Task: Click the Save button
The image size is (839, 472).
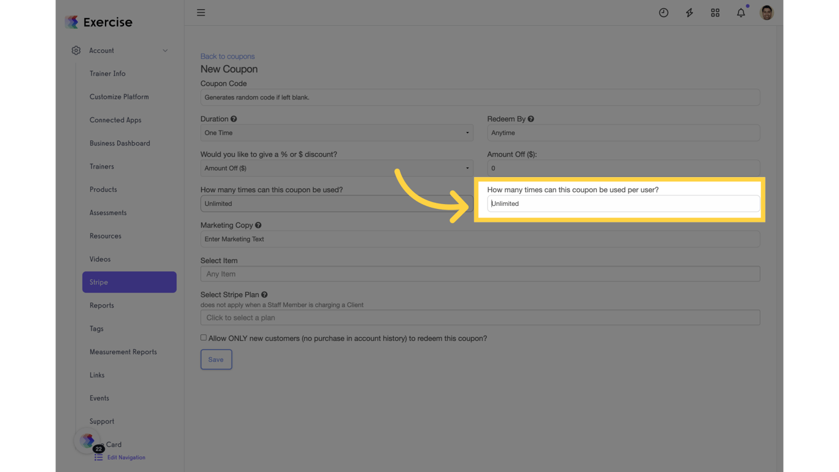Action: [216, 360]
